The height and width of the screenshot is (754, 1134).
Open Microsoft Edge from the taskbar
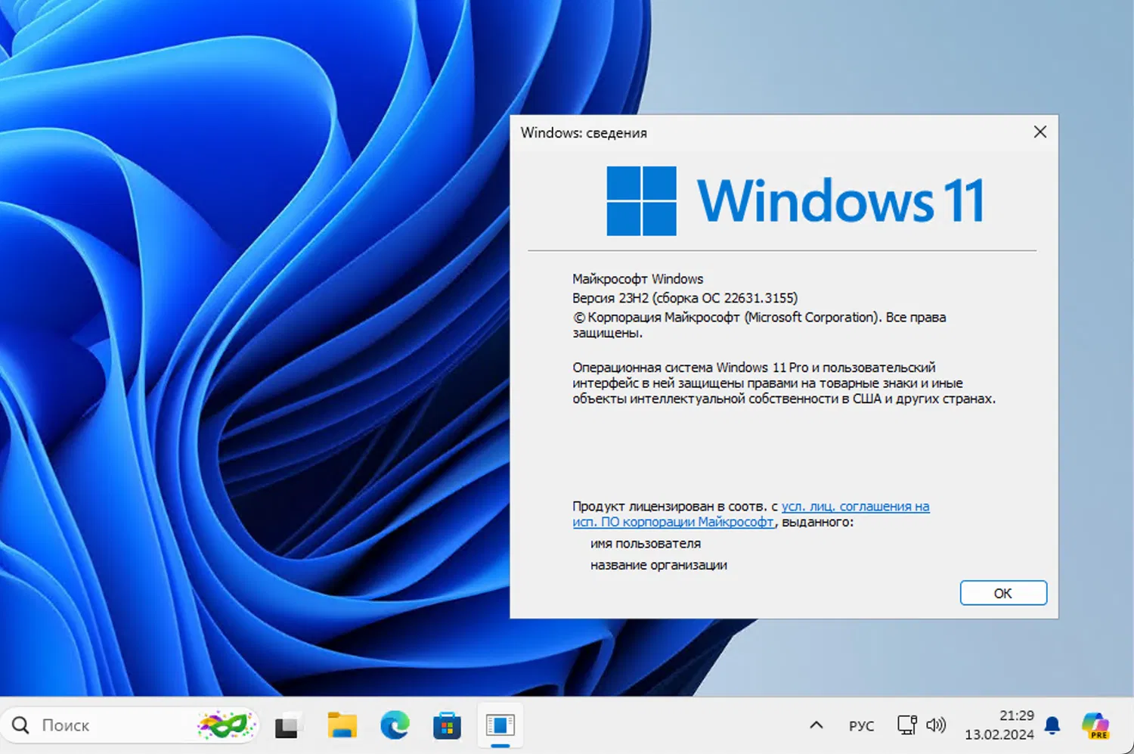(x=394, y=725)
